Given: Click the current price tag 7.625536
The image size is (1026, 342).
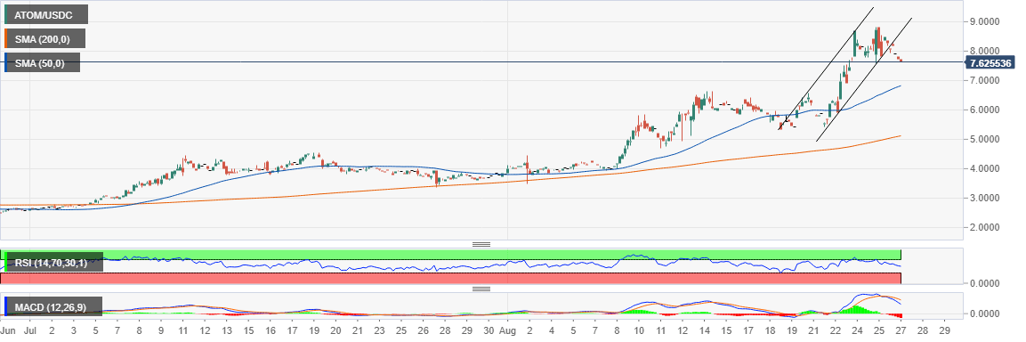Looking at the screenshot, I should [990, 63].
